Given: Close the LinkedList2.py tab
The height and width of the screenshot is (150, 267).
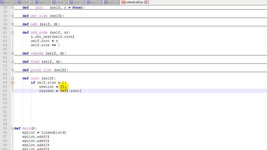Looking at the screenshot, I should pyautogui.click(x=146, y=2).
